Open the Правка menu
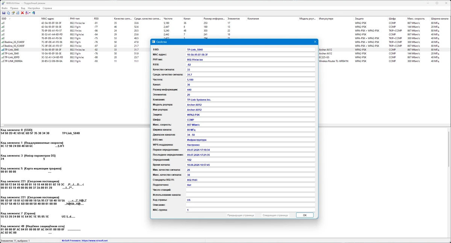 click(x=14, y=8)
